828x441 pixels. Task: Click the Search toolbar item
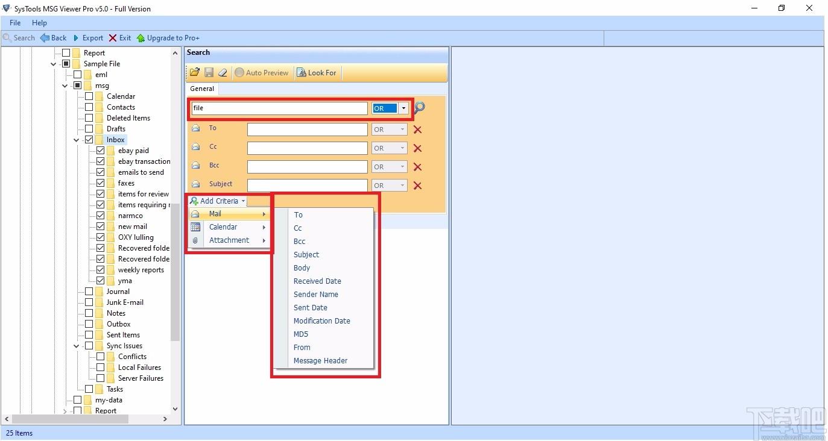coord(19,38)
